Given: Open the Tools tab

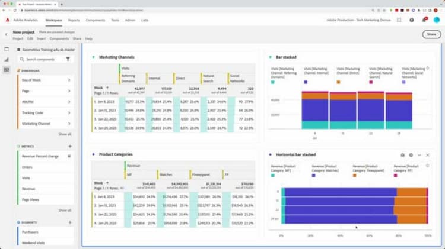Looking at the screenshot, I should pos(115,20).
